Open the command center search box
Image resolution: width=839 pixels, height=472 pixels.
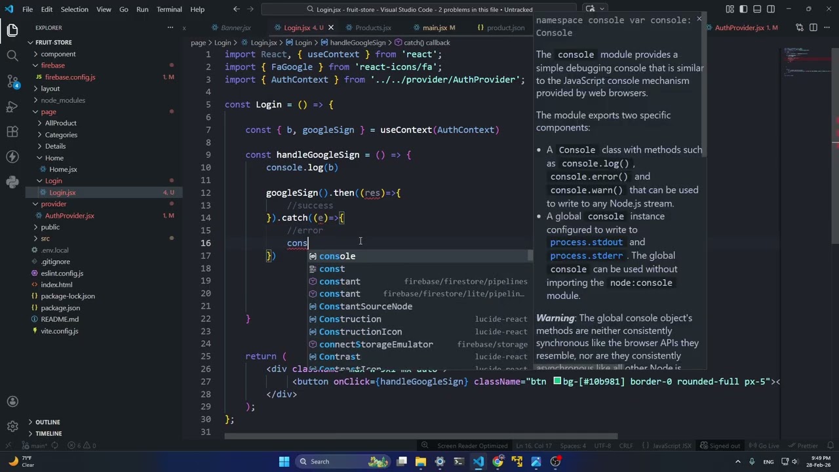pyautogui.click(x=419, y=9)
